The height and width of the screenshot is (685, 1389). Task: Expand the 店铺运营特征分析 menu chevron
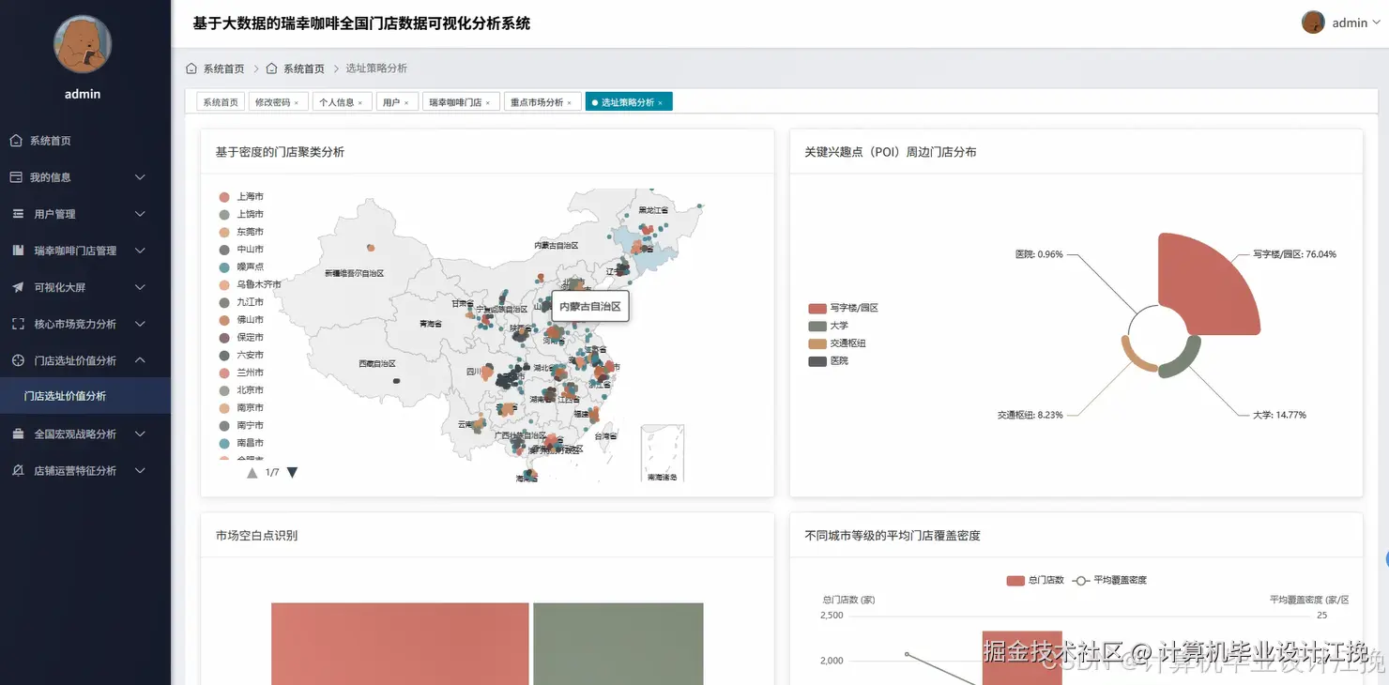140,471
